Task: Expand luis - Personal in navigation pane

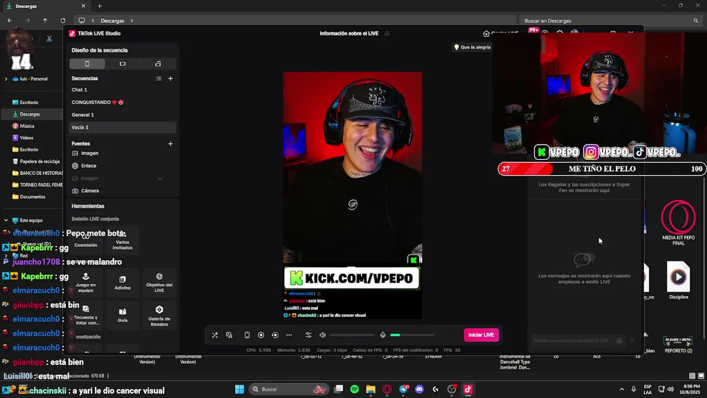Action: [x=6, y=79]
